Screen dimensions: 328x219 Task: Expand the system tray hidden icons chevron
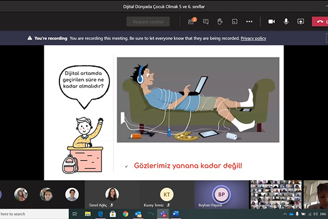pos(285,214)
